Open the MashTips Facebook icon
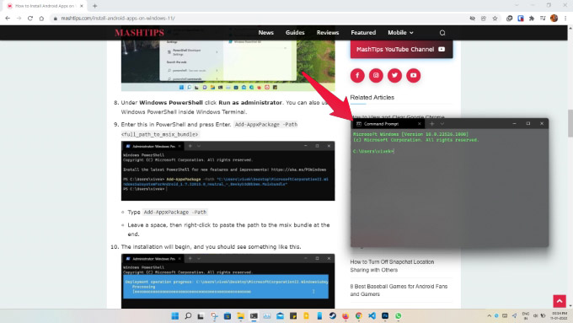 357,75
